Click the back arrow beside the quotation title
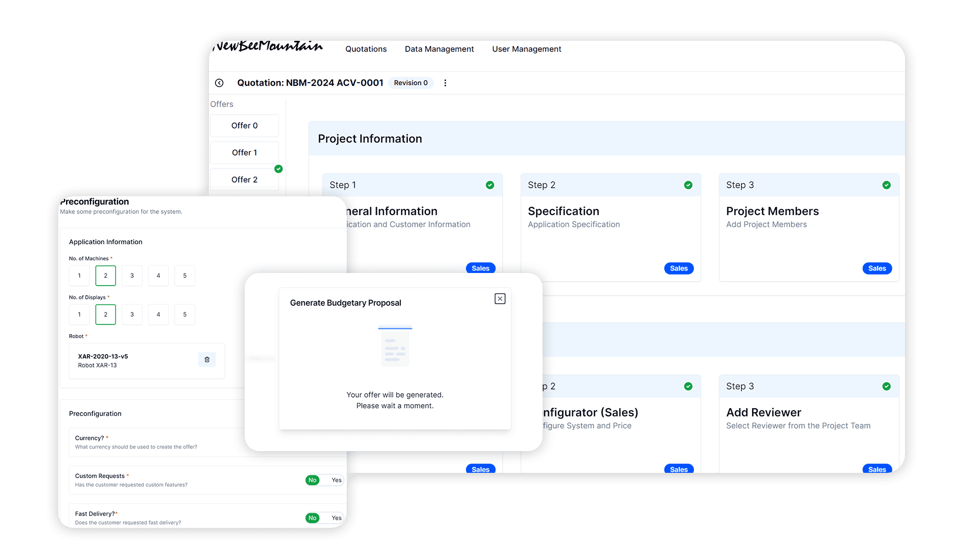This screenshot has height=545, width=969. point(220,83)
